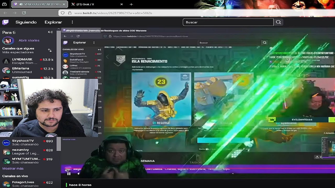Click inner stream's search magnifier button
Screen dimensions: 335x188
[x=265, y=43]
